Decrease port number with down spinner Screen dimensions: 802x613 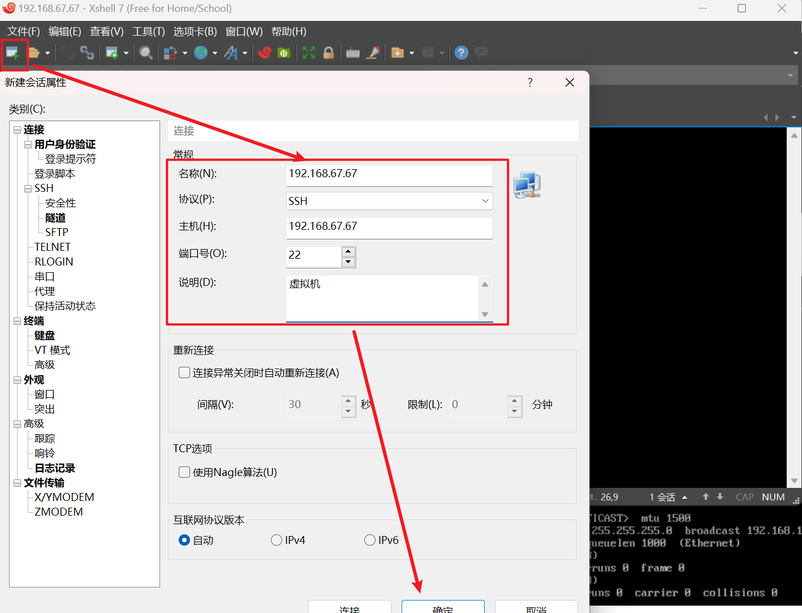(x=348, y=262)
